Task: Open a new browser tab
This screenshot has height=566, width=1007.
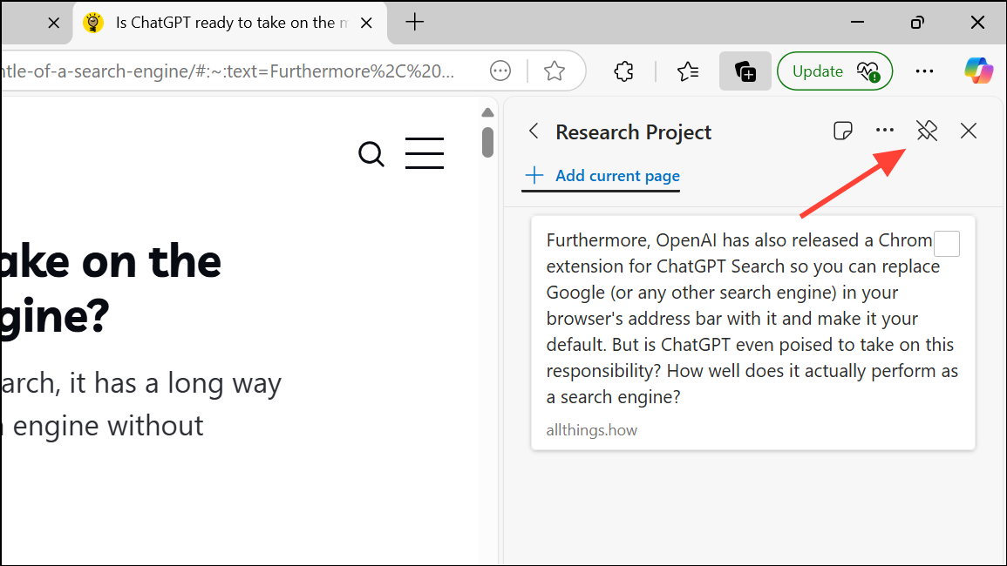Action: coord(415,23)
